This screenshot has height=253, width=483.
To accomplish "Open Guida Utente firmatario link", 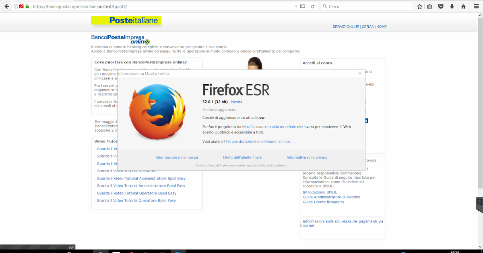I will tap(323, 202).
